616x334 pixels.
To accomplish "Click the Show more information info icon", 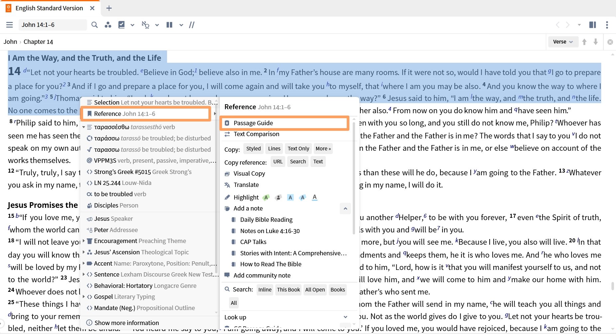I will (89, 323).
